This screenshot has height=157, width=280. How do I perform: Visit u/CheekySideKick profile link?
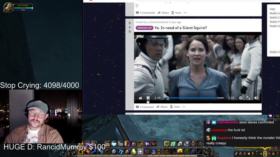[158, 22]
